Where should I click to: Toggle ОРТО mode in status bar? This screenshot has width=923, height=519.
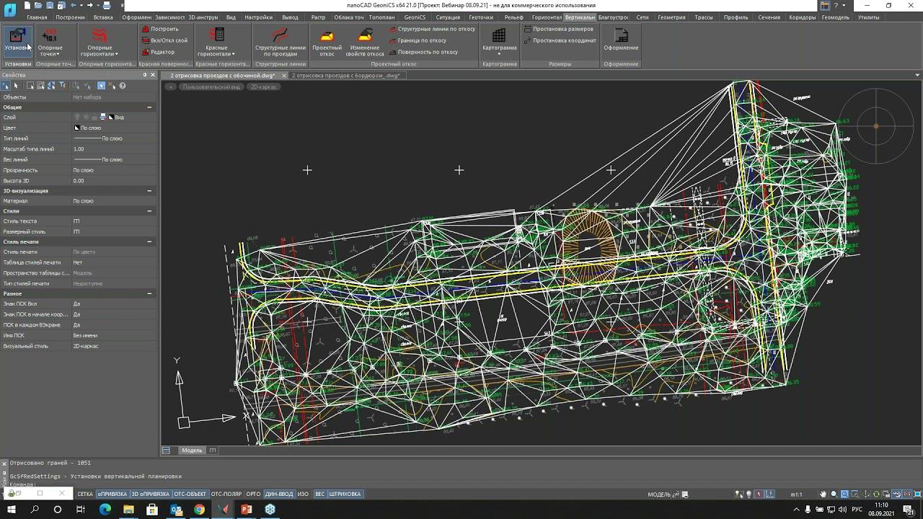tap(253, 494)
